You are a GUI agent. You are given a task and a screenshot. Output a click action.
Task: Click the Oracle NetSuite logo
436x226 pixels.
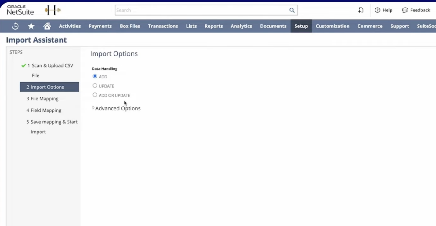point(20,10)
